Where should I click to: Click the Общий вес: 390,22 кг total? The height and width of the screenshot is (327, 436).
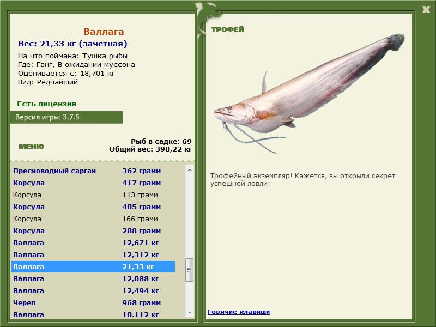pos(150,149)
